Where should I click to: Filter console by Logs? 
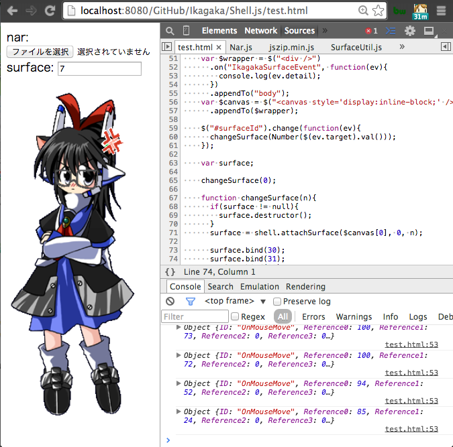[417, 317]
